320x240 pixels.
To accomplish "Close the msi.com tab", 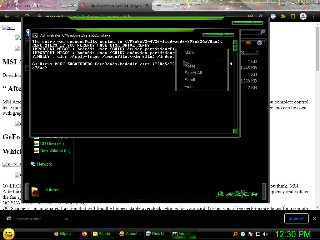I will point(147,5).
